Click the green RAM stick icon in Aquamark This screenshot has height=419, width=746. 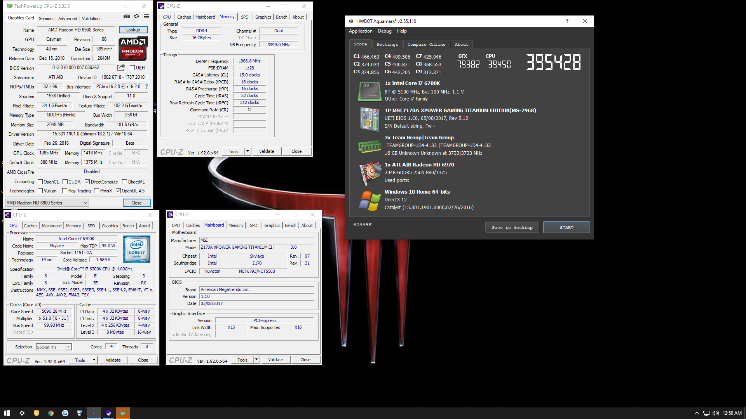pos(370,146)
